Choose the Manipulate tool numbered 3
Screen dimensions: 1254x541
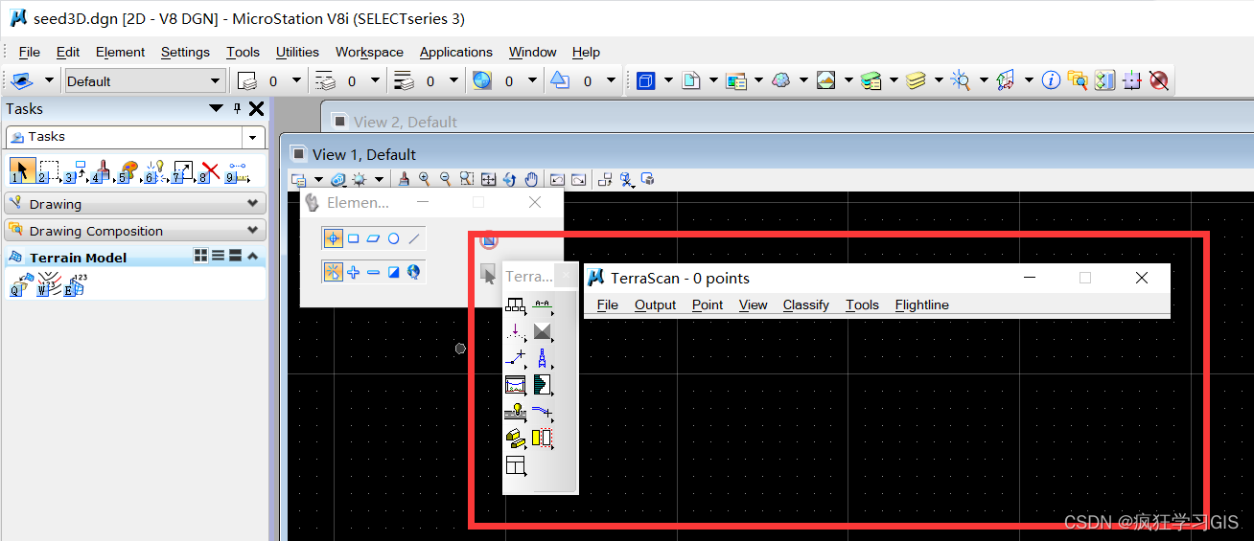tap(75, 171)
